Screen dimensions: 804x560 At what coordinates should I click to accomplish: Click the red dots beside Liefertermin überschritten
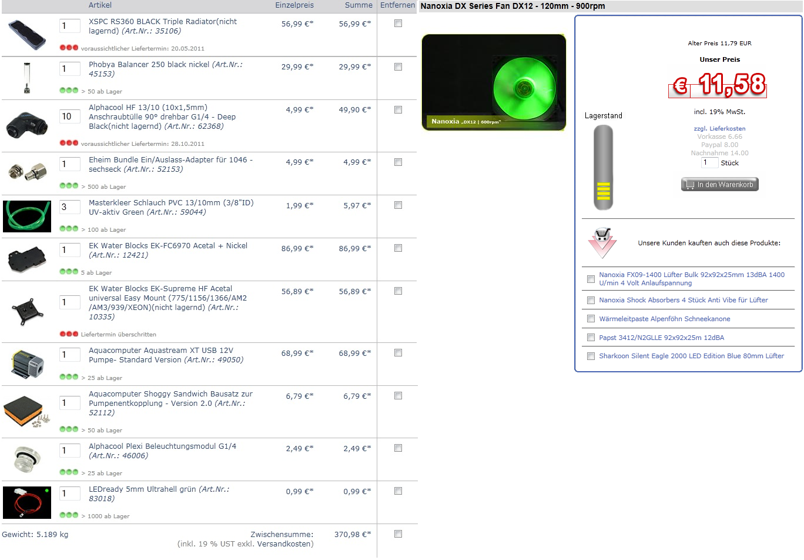tap(69, 334)
